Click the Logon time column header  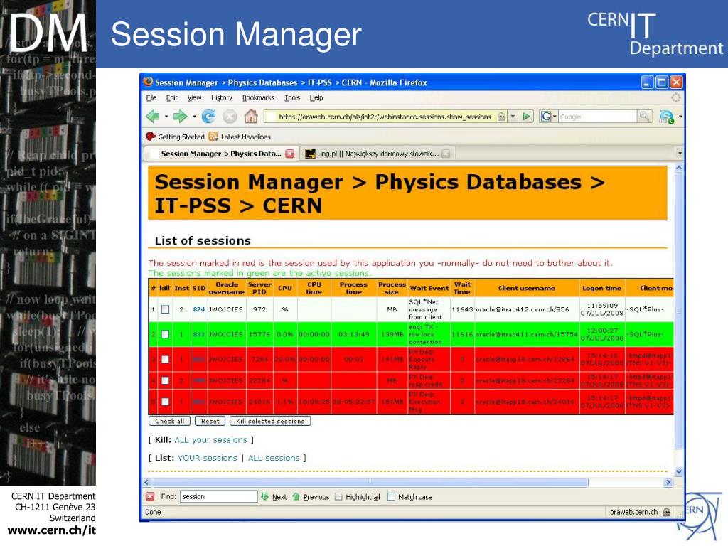coord(601,288)
